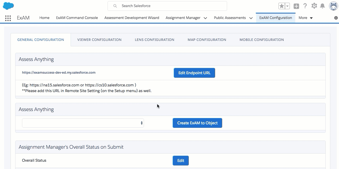Select the ExAM Configuration tab
The height and width of the screenshot is (169, 339).
[275, 18]
